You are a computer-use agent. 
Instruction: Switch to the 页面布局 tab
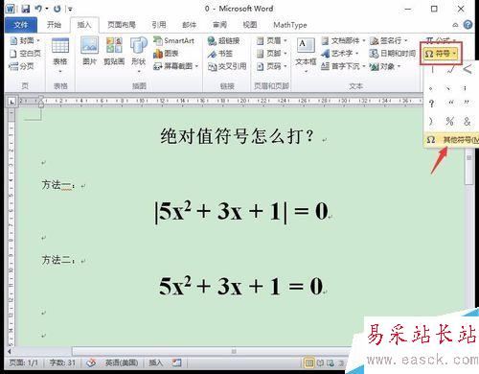point(122,25)
